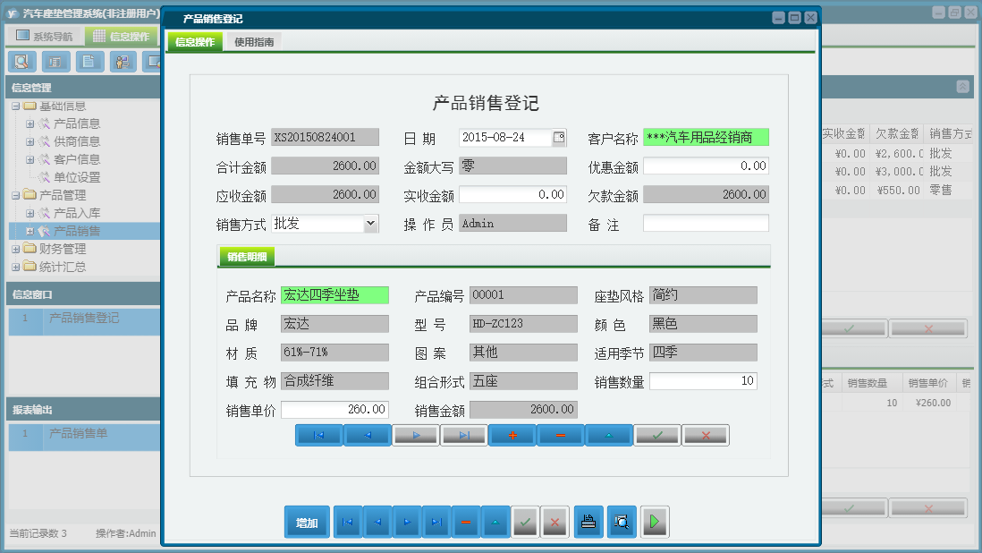Screen dimensions: 982x553
Task: Select the print icon at the bottom toolbar
Action: point(588,522)
